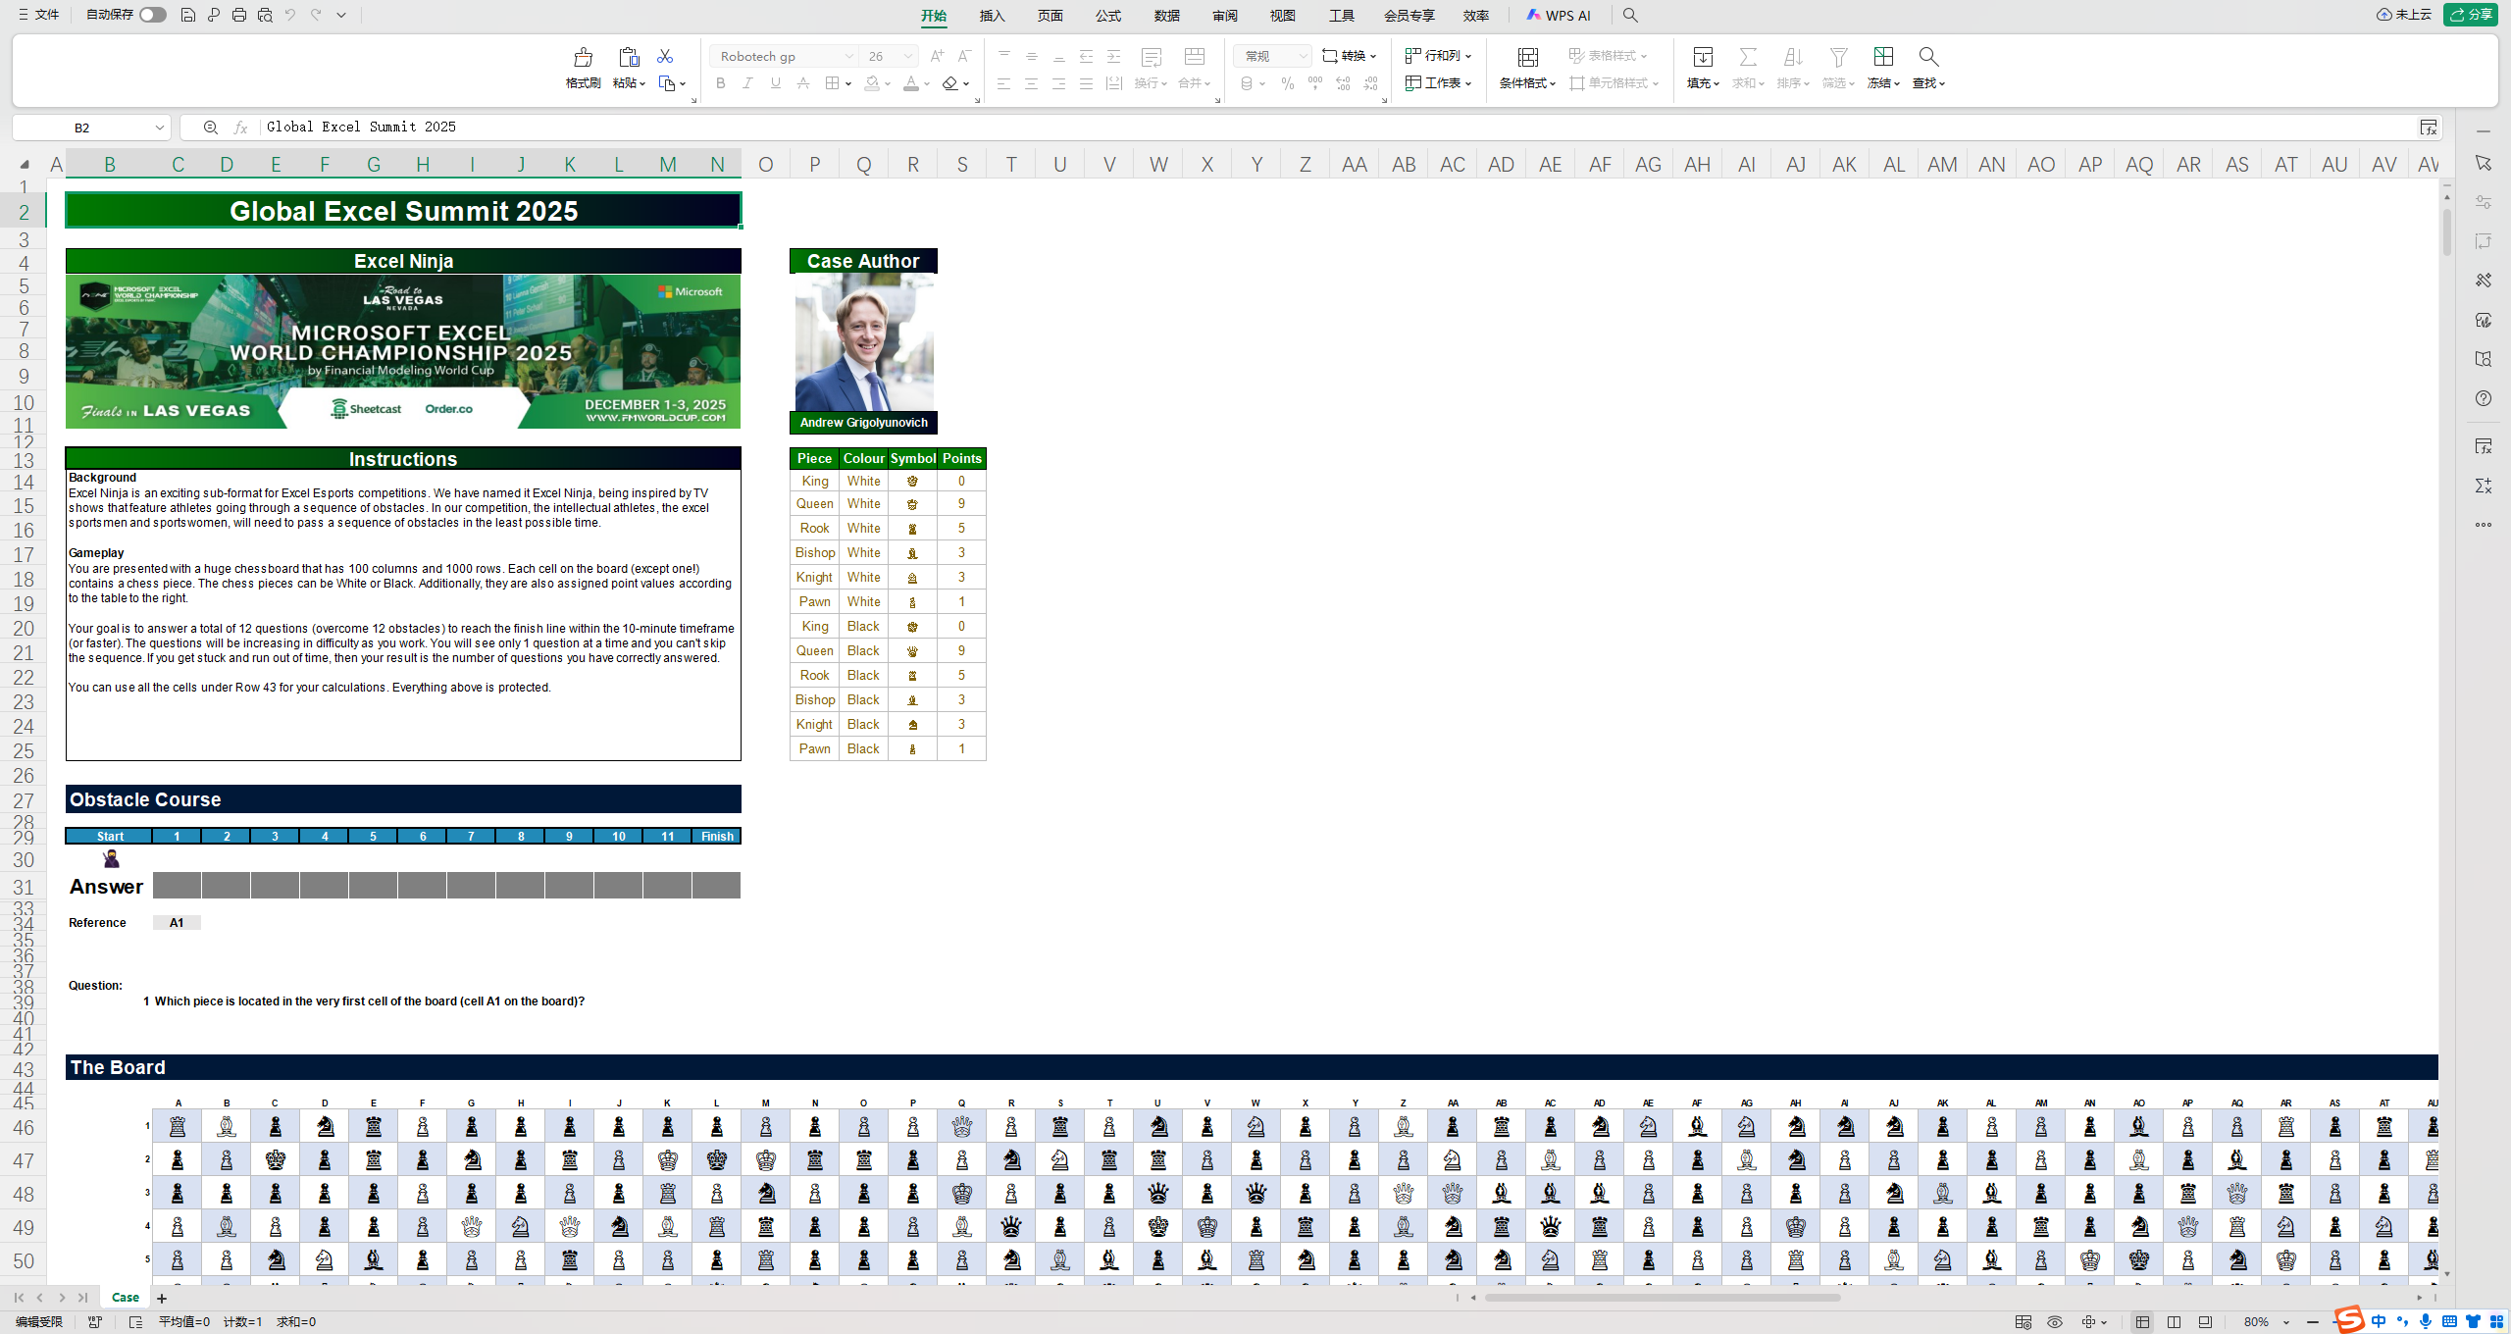
Task: Click the Freeze panes (冻结) icon
Action: coord(1883,57)
